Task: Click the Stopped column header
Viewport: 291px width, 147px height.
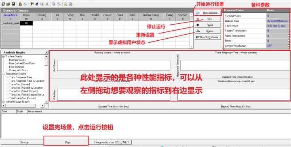Action: pyautogui.click(x=183, y=15)
